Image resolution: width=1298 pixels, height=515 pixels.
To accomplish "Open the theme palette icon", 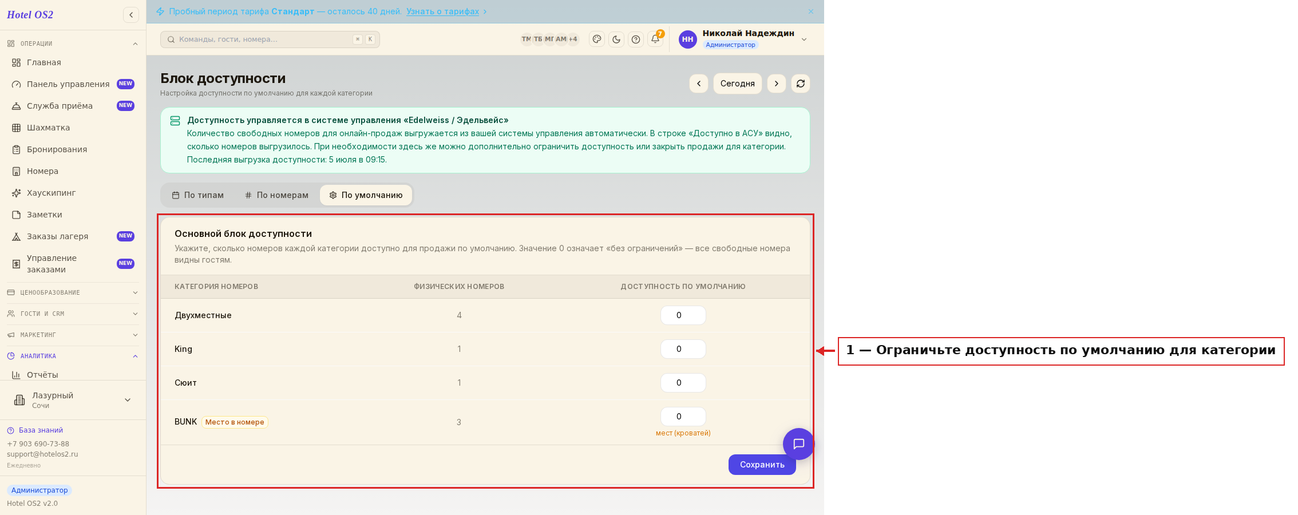I will tap(597, 39).
